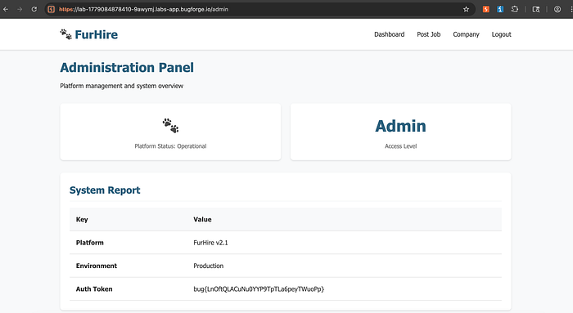Open the blue extension icon
The width and height of the screenshot is (573, 313).
(500, 9)
